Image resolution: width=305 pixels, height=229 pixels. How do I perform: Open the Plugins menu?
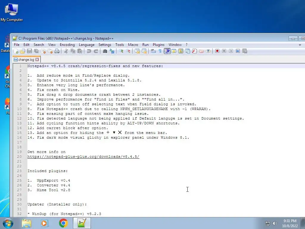[158, 45]
